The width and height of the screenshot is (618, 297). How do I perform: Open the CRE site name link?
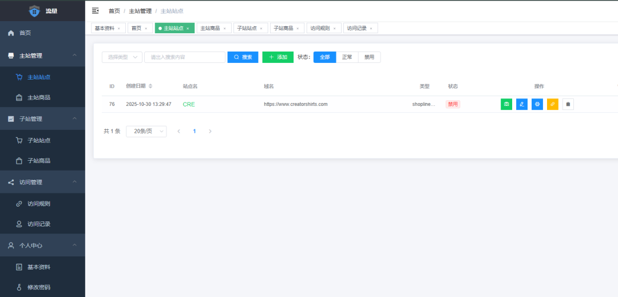pos(189,104)
